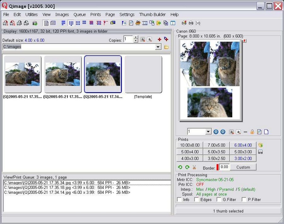Select the 10.00x8.00 print size
Viewport: 284px width, 224px height.
click(x=190, y=145)
